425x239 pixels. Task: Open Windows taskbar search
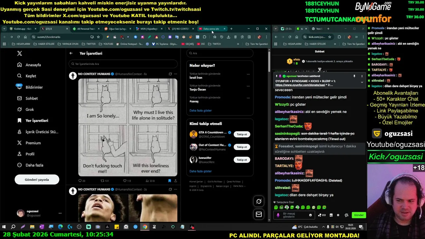click(x=13, y=227)
